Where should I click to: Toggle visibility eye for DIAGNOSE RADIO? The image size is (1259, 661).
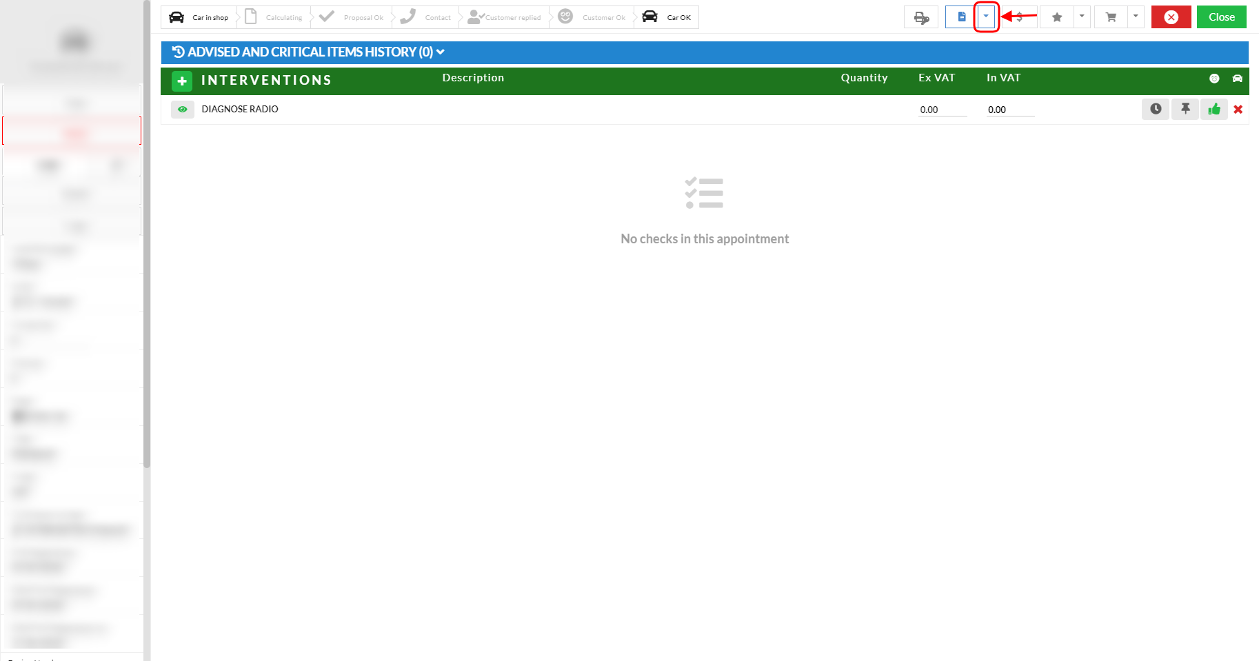point(183,109)
